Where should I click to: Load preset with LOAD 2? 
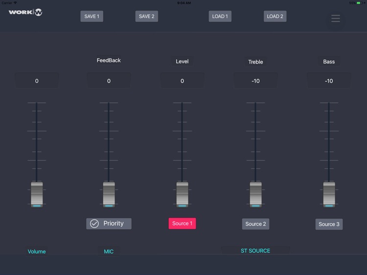[275, 16]
